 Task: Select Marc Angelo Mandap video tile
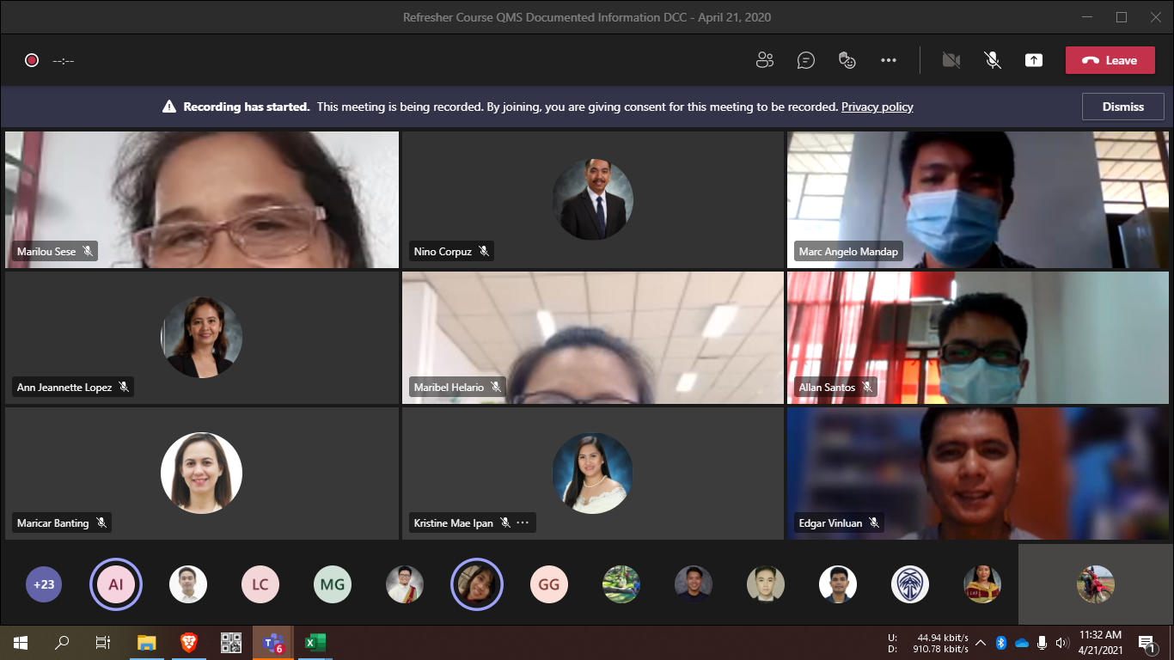click(978, 199)
